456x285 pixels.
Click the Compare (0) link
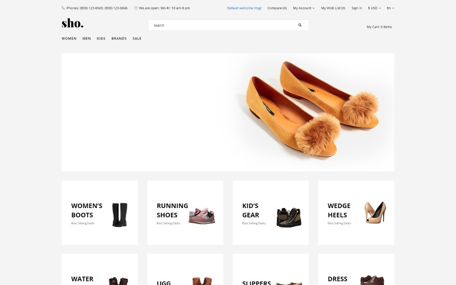click(x=277, y=8)
